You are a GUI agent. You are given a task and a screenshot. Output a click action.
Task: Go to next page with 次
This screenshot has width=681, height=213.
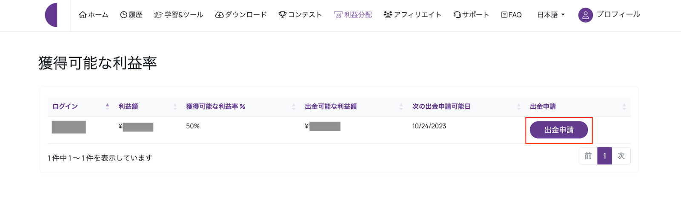click(621, 156)
